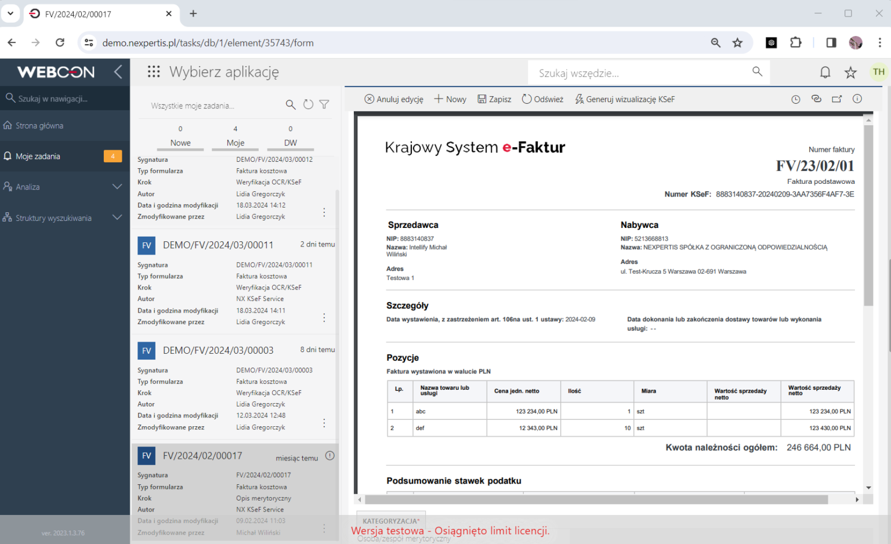Click the info icon in form toolbar
The image size is (891, 544).
point(857,99)
